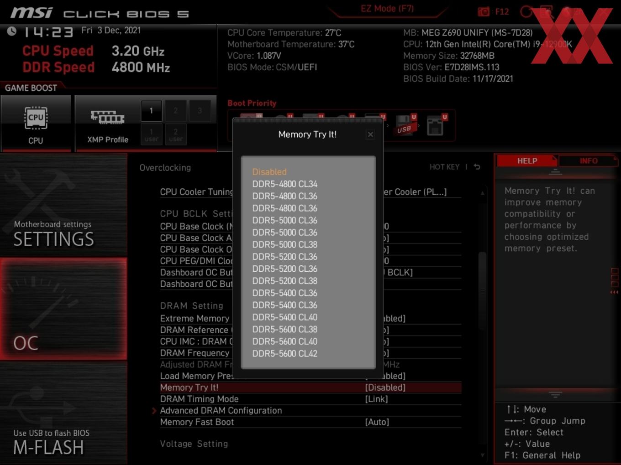The image size is (621, 465).
Task: Expand Advanced DRAM Configuration
Action: 221,410
